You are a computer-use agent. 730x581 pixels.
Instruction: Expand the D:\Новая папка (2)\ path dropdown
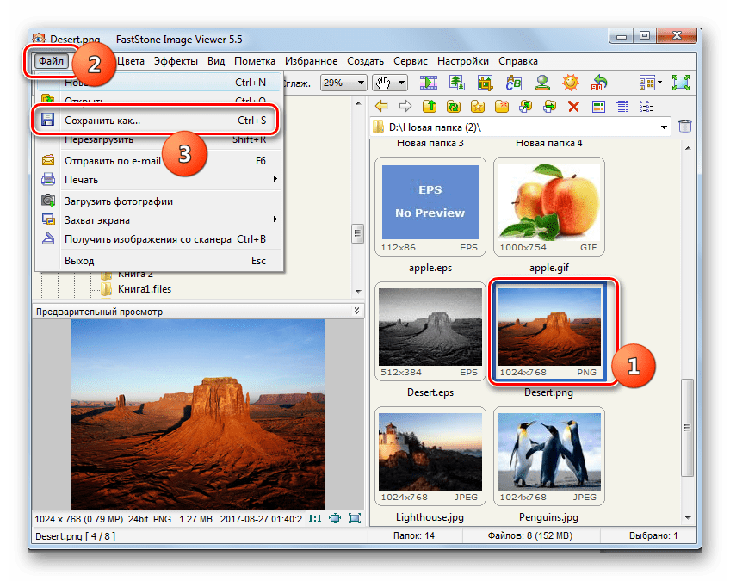coord(664,127)
